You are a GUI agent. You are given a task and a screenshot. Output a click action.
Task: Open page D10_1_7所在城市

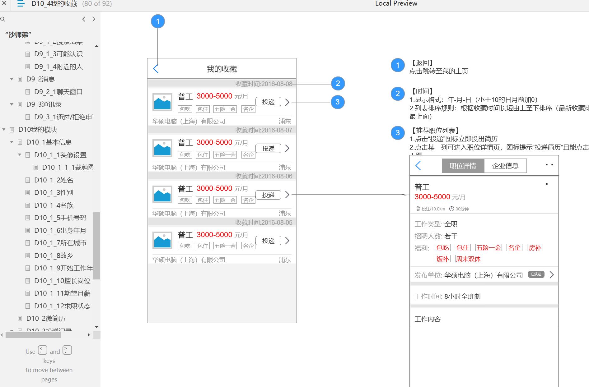click(60, 243)
